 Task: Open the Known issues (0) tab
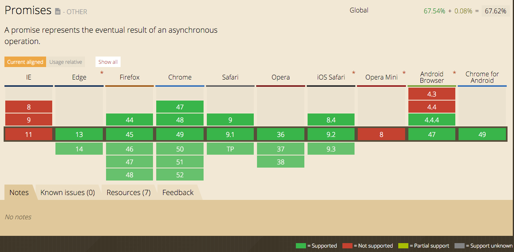click(x=68, y=192)
